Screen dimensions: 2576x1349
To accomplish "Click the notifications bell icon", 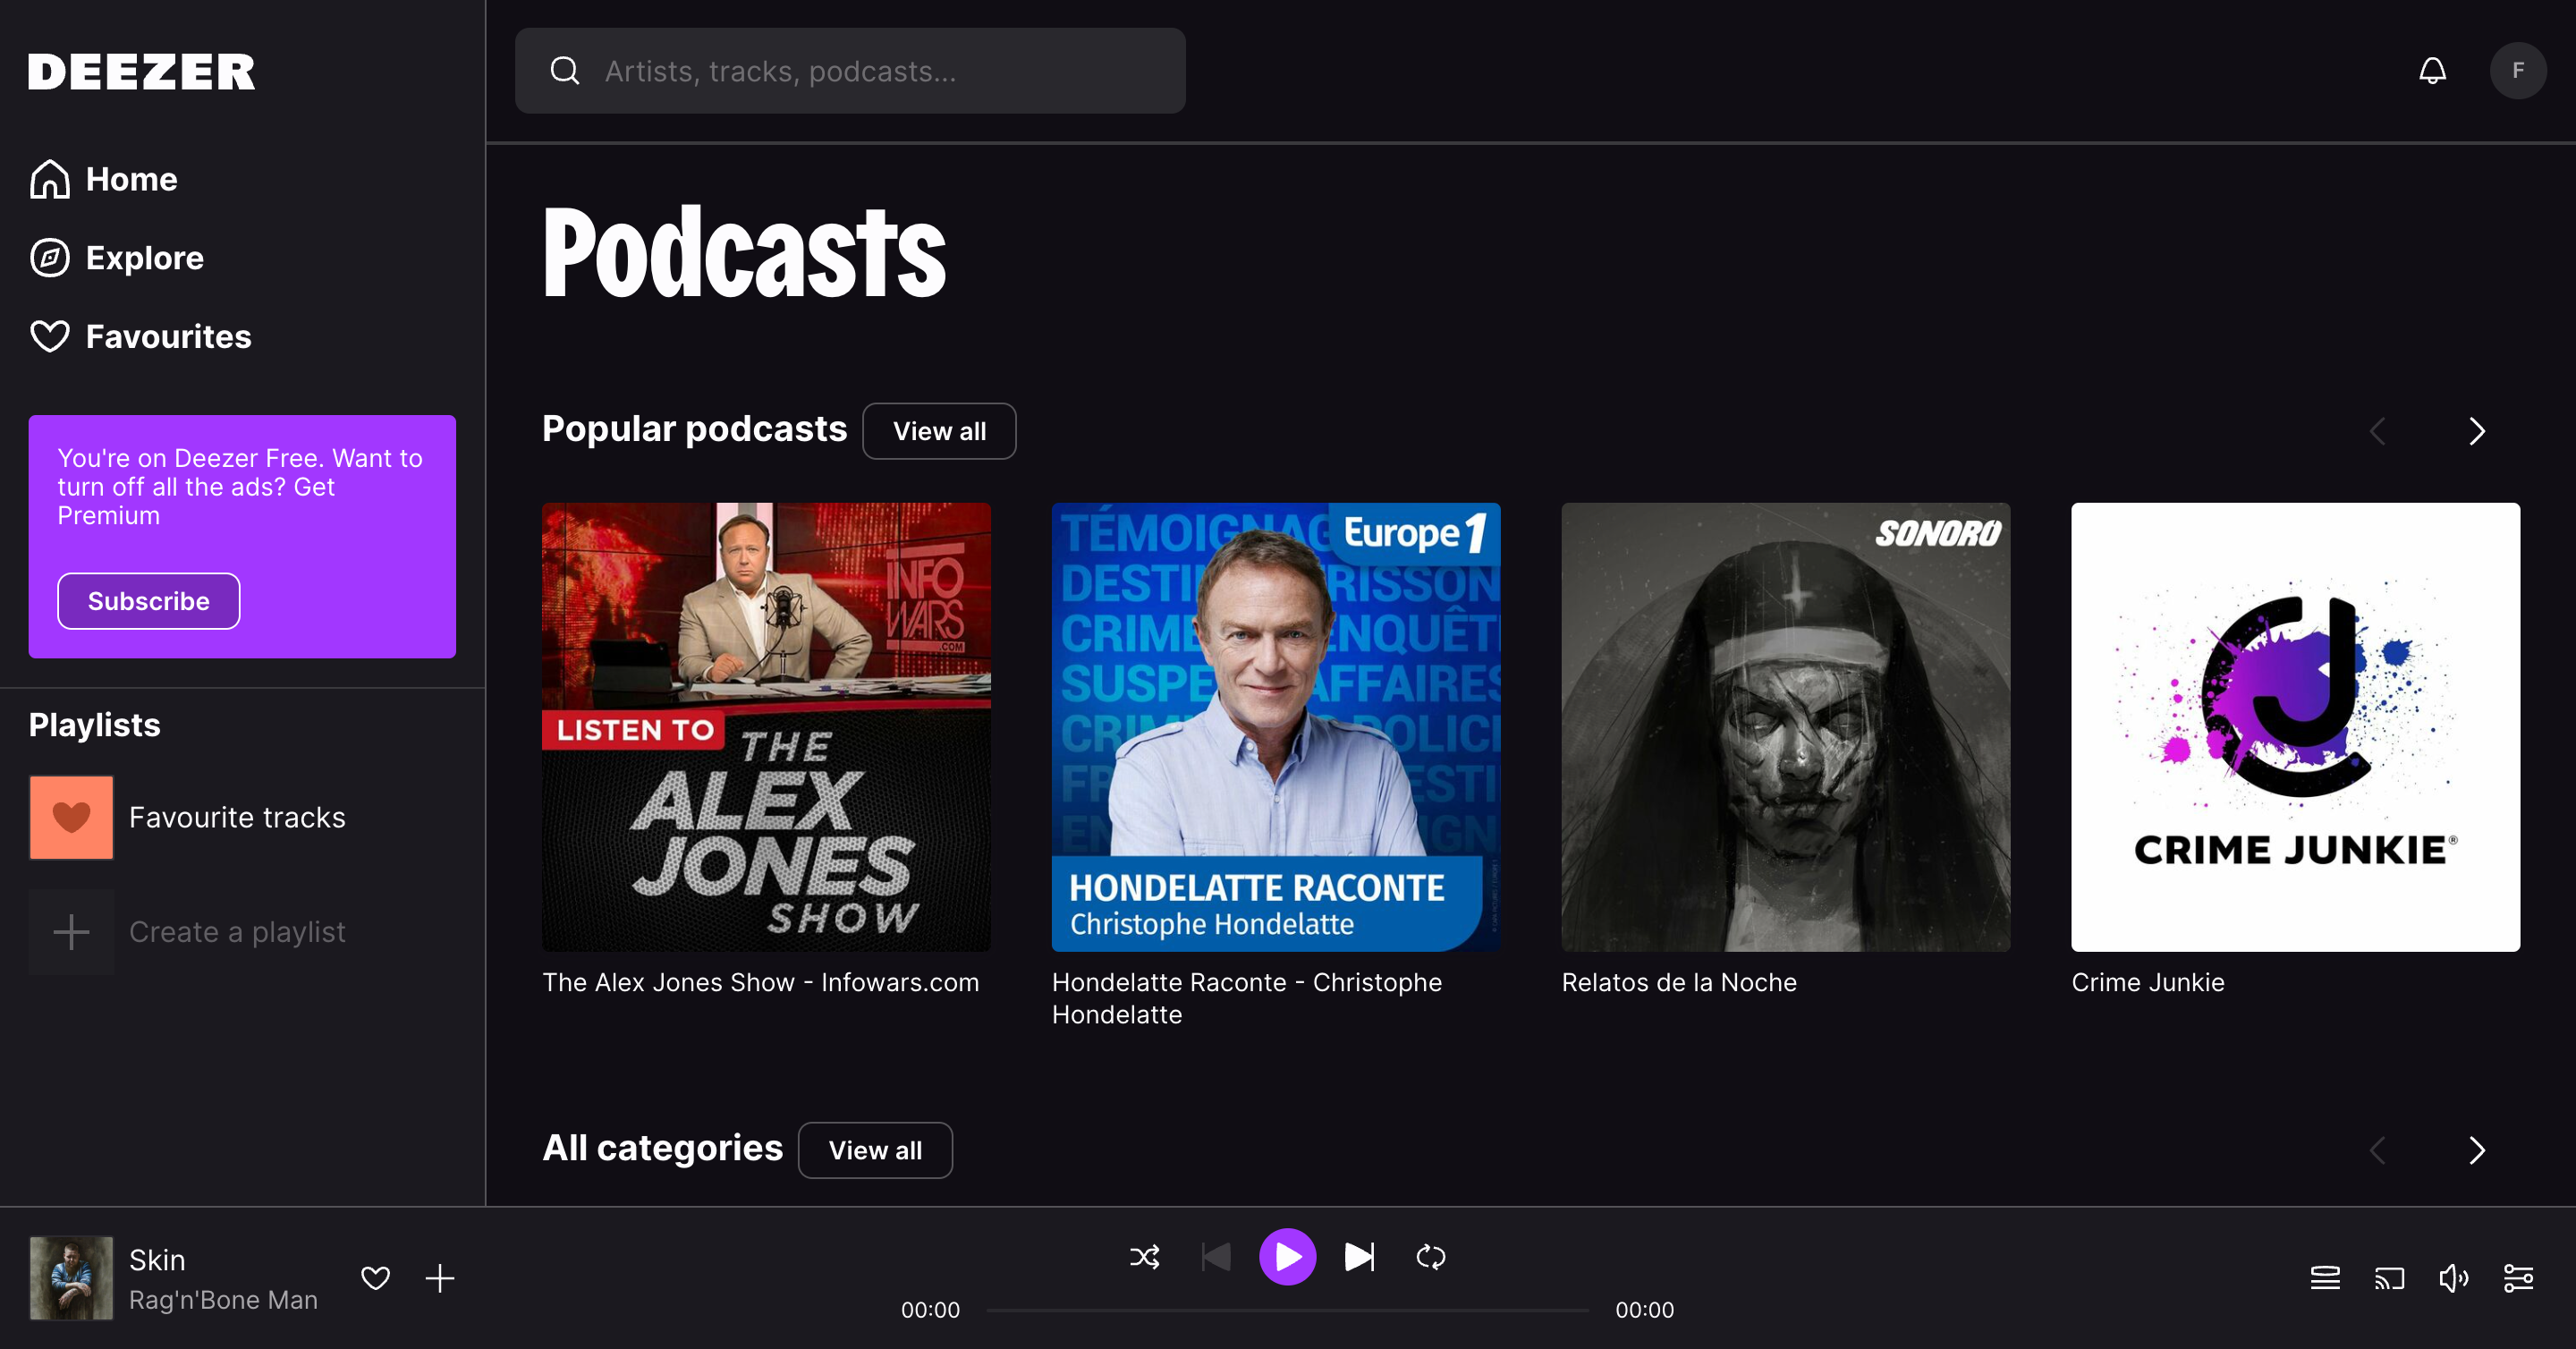I will point(2433,70).
